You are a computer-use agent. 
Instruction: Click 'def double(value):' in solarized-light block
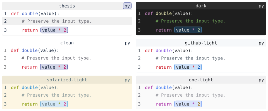35,88
